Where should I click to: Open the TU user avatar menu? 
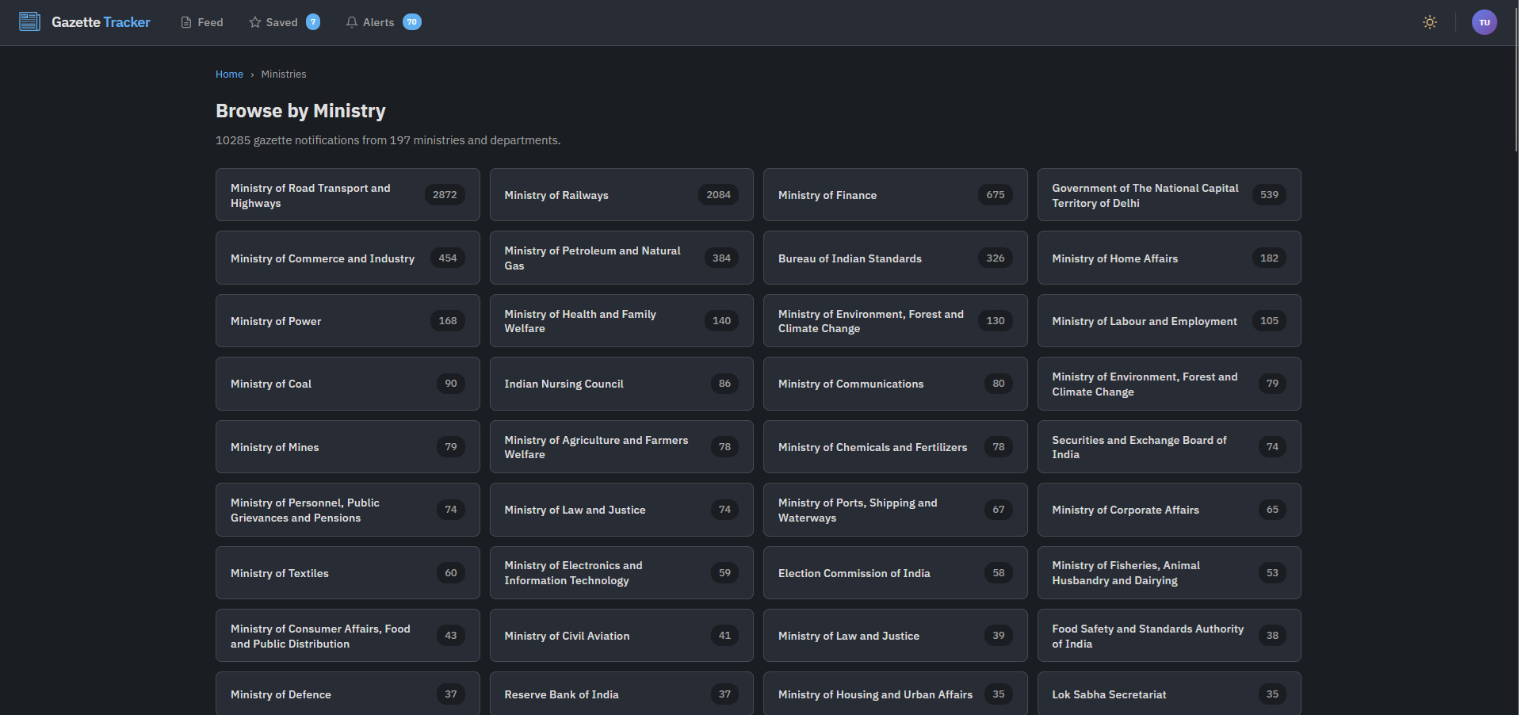pyautogui.click(x=1484, y=22)
